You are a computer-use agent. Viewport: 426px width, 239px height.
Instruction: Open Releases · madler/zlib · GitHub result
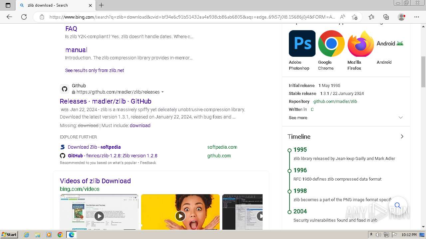106,101
